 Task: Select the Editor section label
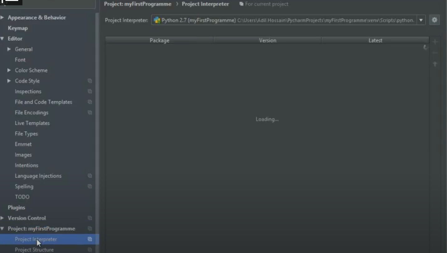(15, 39)
